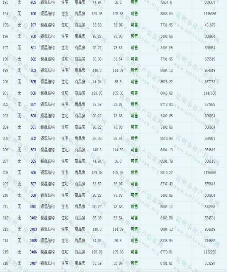
Task: Open room 3A06 link
Action: [x=34, y=252]
